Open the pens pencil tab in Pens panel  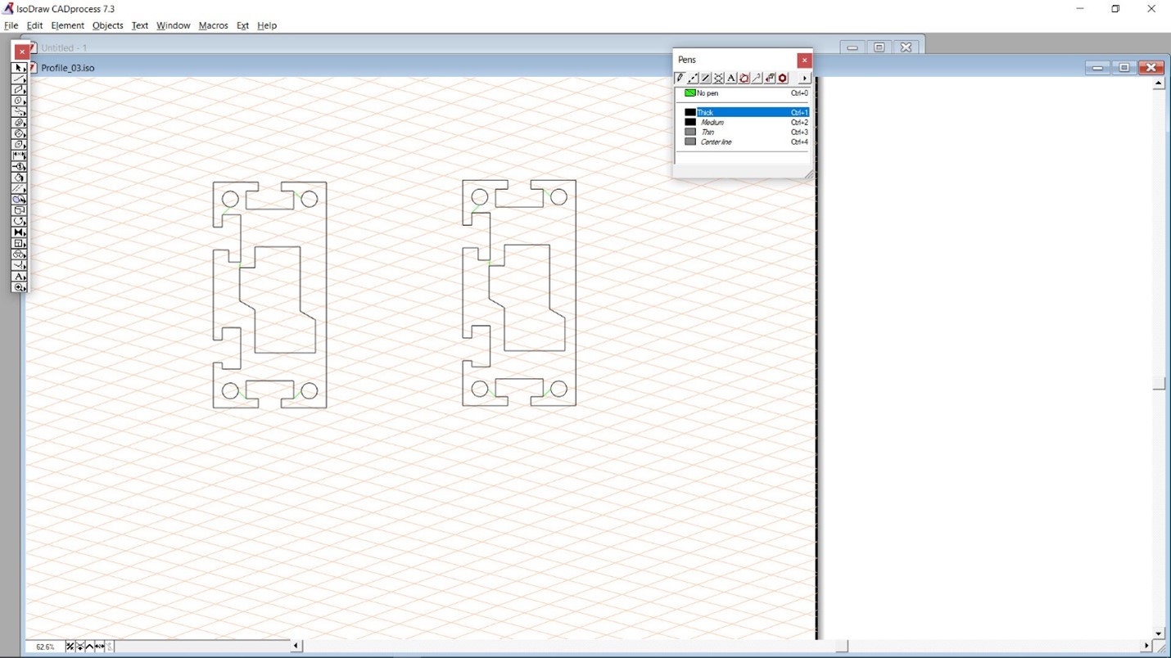(x=679, y=78)
